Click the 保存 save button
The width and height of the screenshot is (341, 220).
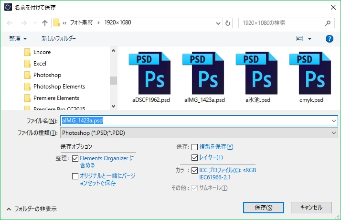click(263, 208)
